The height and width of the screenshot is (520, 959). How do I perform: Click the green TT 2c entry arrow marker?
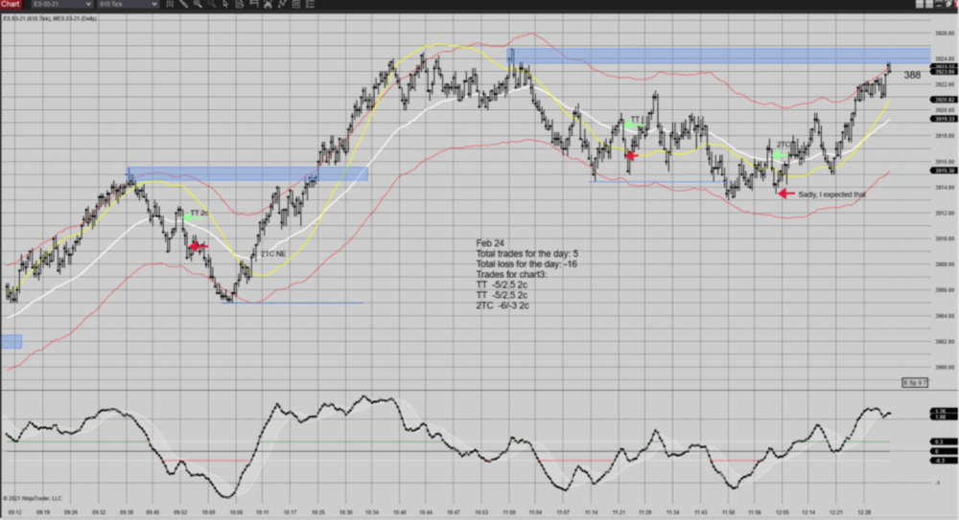pyautogui.click(x=190, y=218)
